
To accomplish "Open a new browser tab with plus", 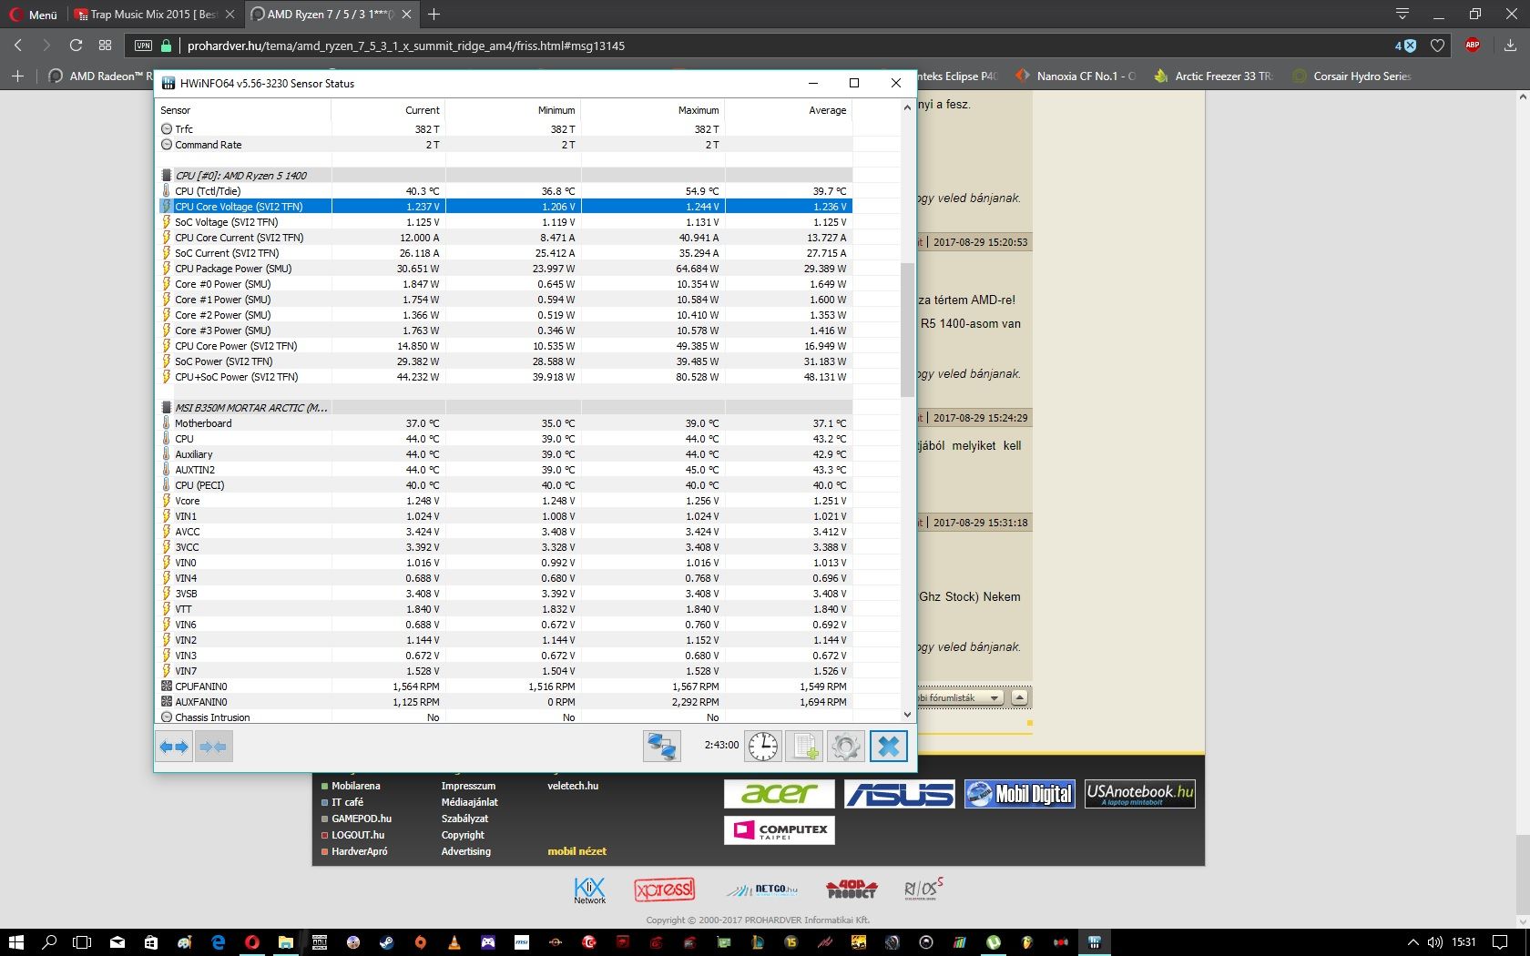I will pos(434,15).
